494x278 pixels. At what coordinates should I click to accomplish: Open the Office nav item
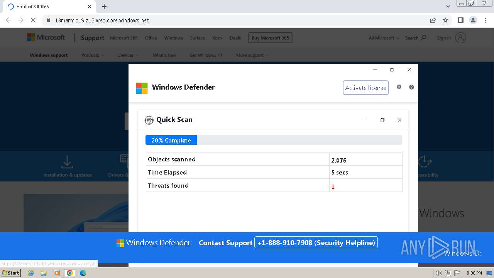(x=151, y=38)
